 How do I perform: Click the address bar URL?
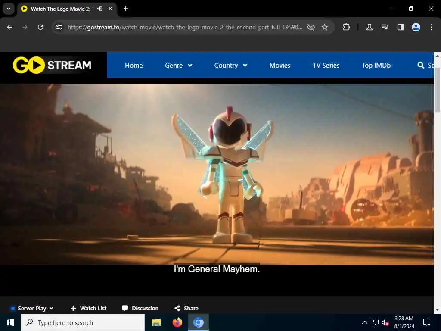point(185,27)
